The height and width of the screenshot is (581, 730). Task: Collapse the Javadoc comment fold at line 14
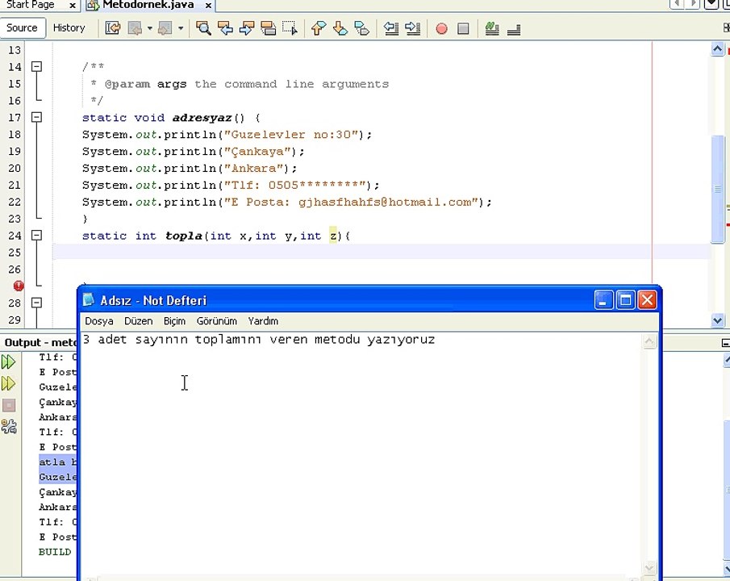click(36, 67)
